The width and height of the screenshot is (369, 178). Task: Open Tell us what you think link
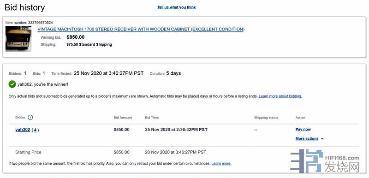(177, 7)
